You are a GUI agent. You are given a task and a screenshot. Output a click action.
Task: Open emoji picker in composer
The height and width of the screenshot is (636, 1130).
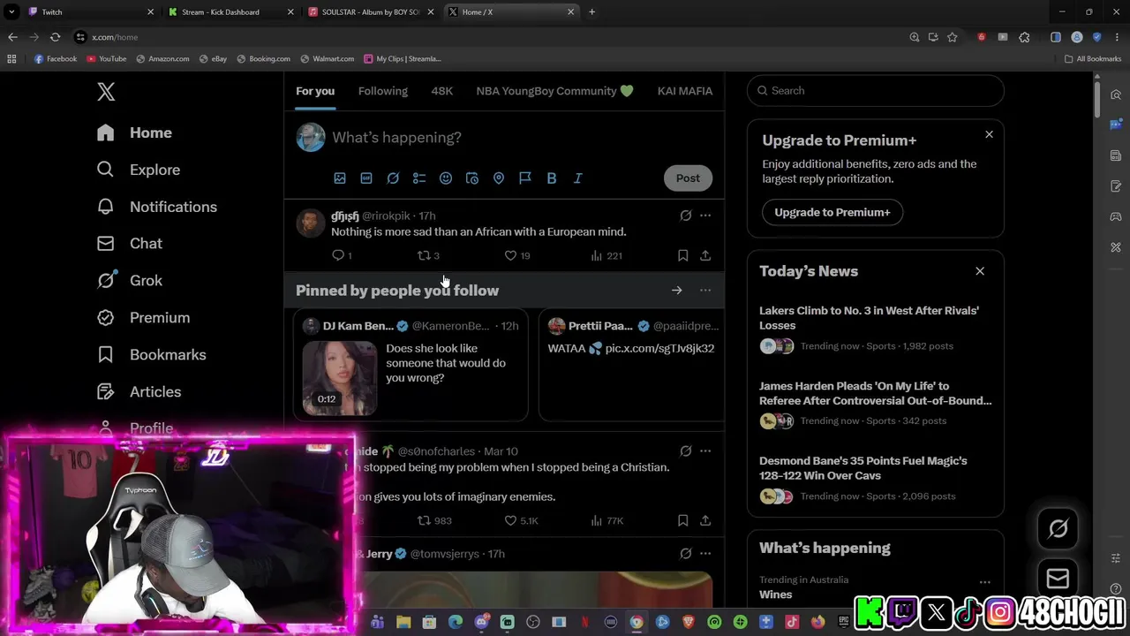click(x=446, y=178)
